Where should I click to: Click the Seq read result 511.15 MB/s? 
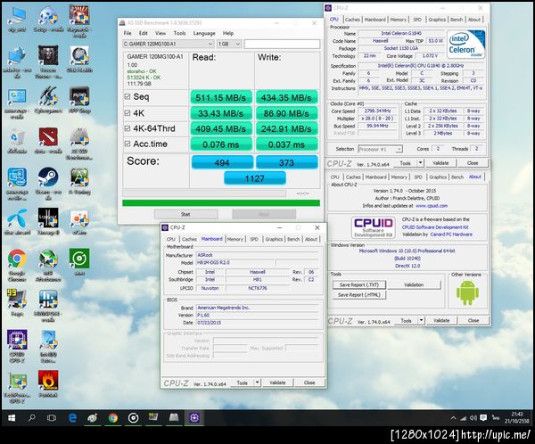[x=221, y=97]
